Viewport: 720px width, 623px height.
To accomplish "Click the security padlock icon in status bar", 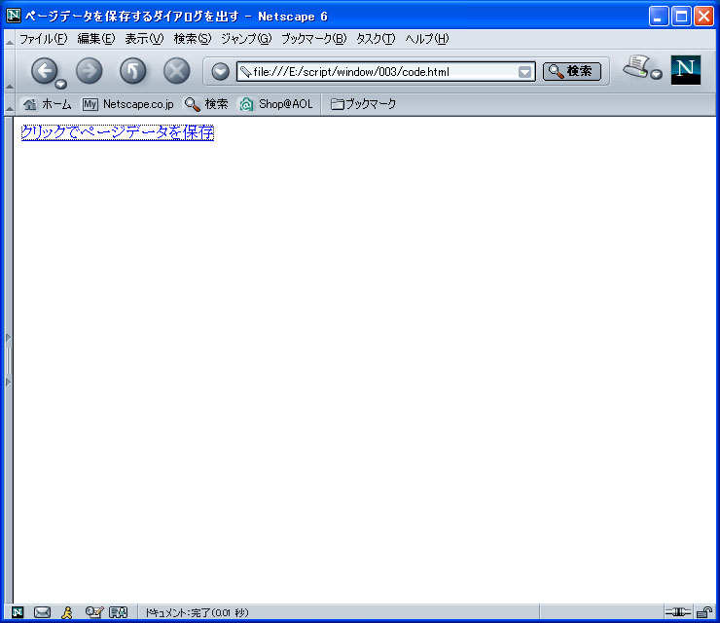I will point(703,612).
